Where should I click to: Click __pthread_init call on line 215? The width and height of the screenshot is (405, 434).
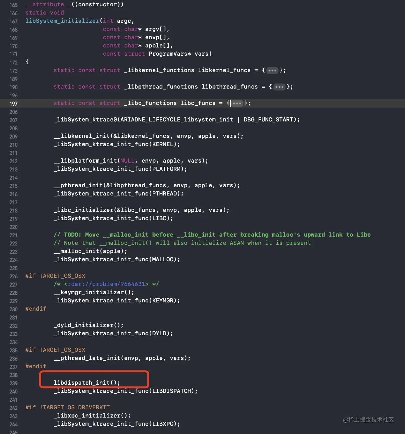(147, 185)
